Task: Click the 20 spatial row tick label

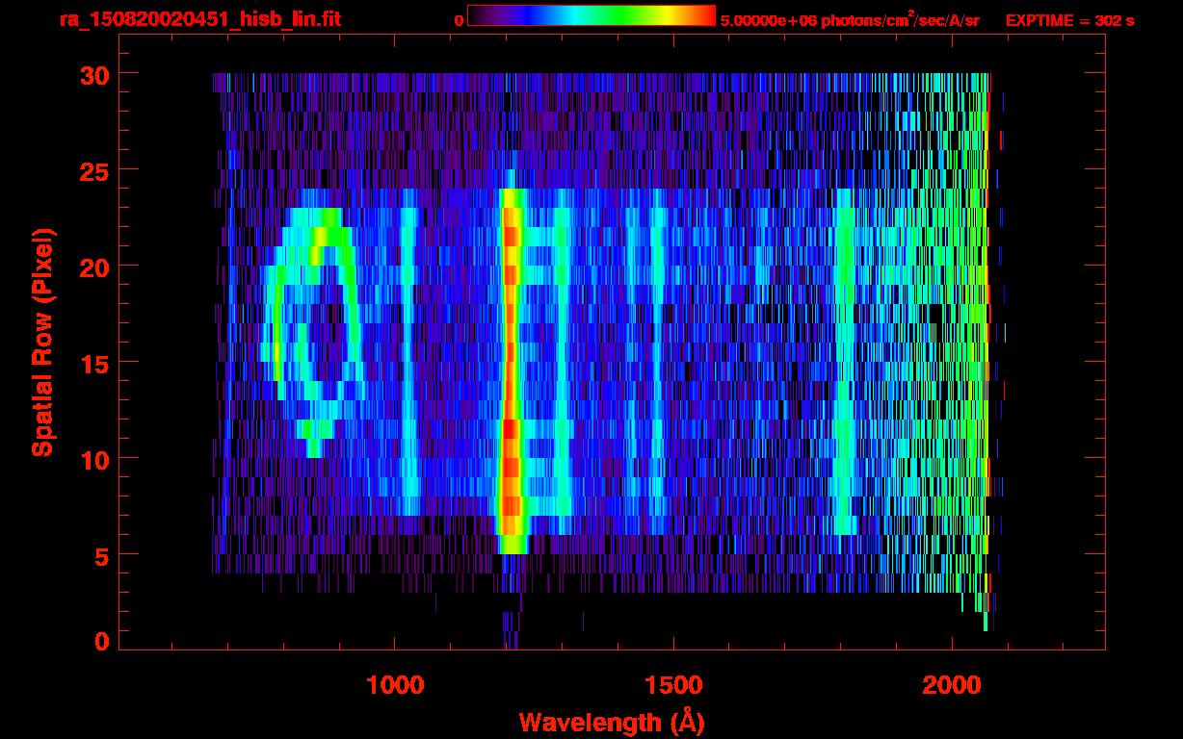Action: pyautogui.click(x=94, y=266)
